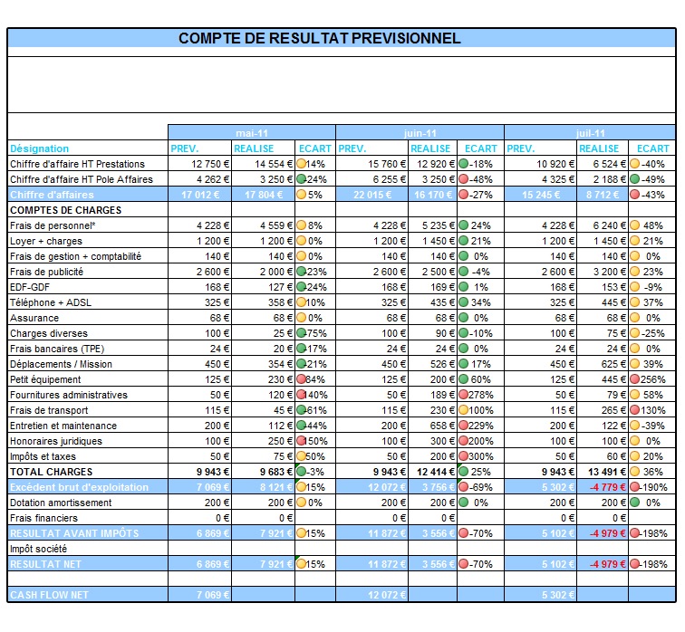Click the Déplacements / Mission row label
The height and width of the screenshot is (632, 685).
coord(62,364)
